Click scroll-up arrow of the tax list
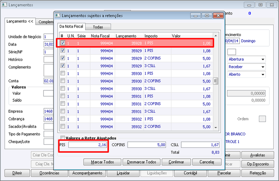The image size is (279, 181). coord(216,36)
